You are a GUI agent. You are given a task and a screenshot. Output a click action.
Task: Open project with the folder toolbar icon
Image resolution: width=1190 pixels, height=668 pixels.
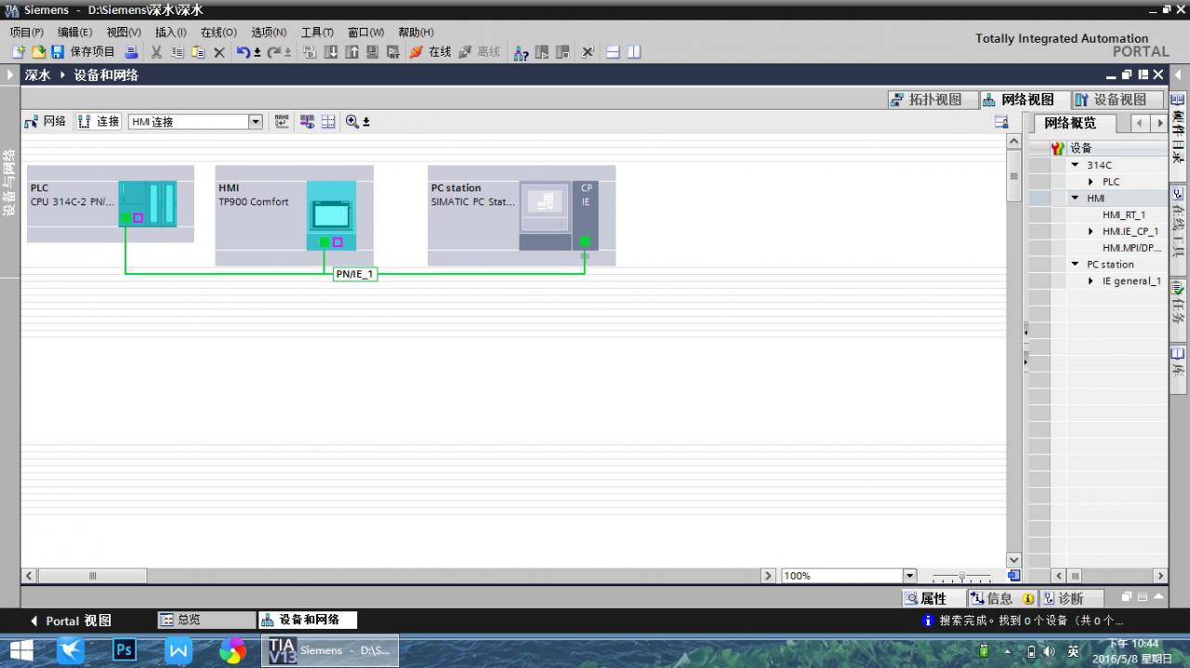[x=38, y=52]
